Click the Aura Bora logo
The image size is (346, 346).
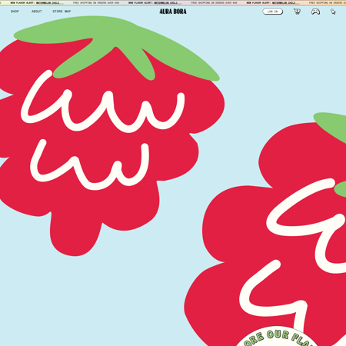click(173, 12)
